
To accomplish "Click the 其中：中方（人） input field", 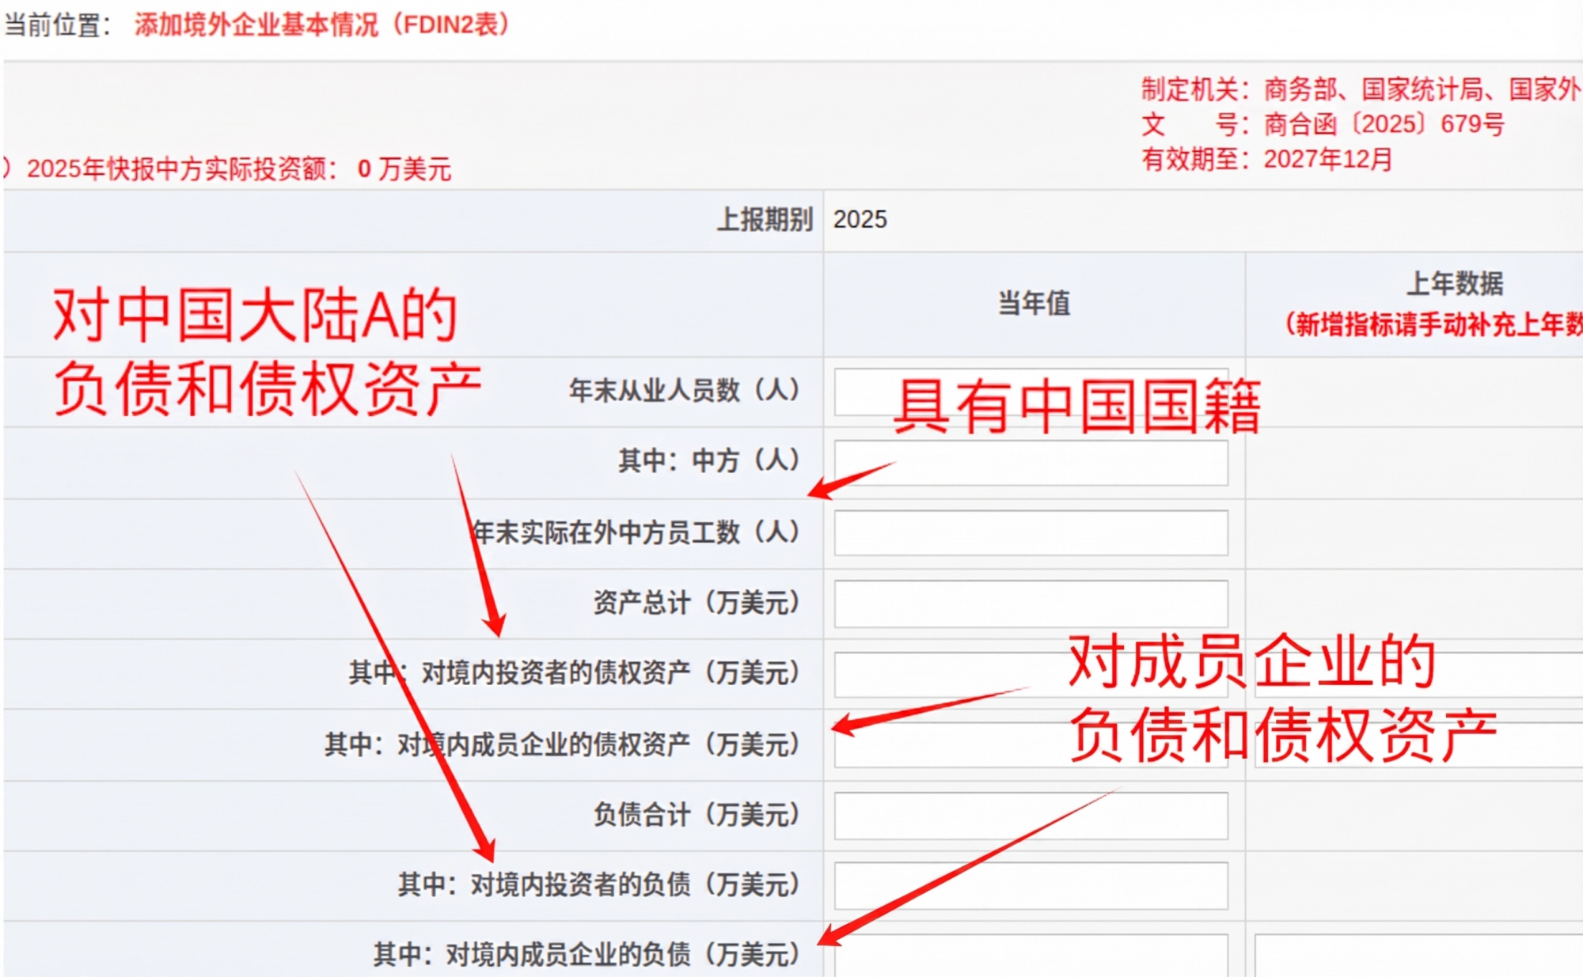I will [1031, 463].
